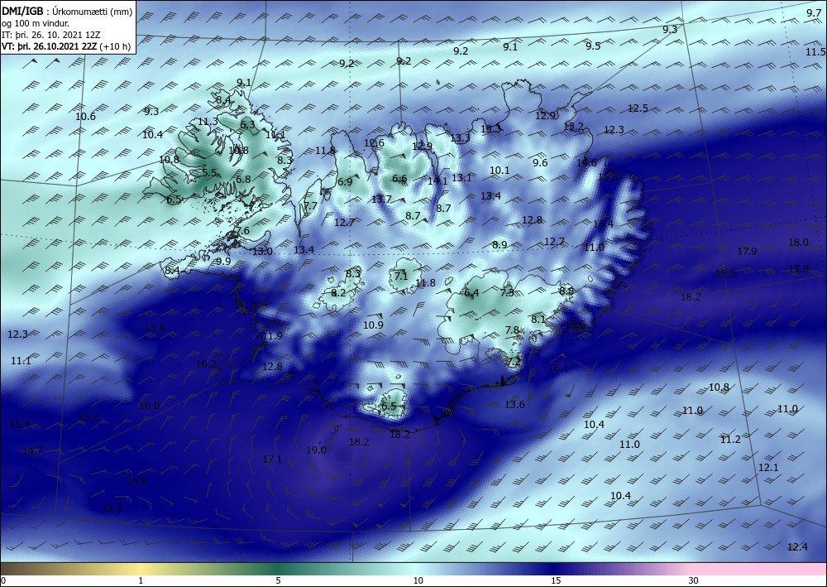827x587 pixels.
Task: Click the 16.0 value on the map
Action: click(149, 406)
